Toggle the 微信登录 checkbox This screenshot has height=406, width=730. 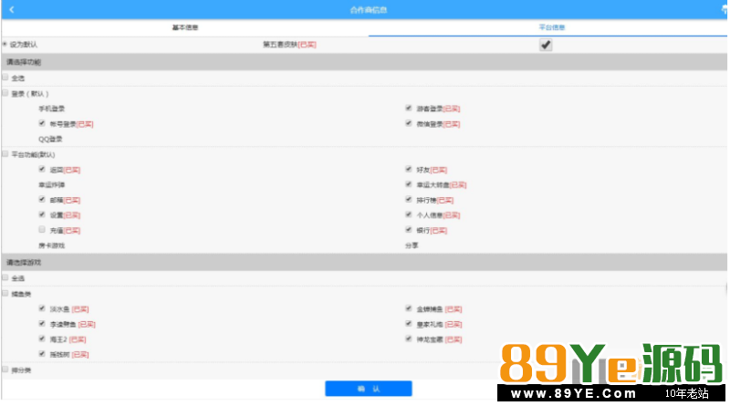click(x=409, y=123)
